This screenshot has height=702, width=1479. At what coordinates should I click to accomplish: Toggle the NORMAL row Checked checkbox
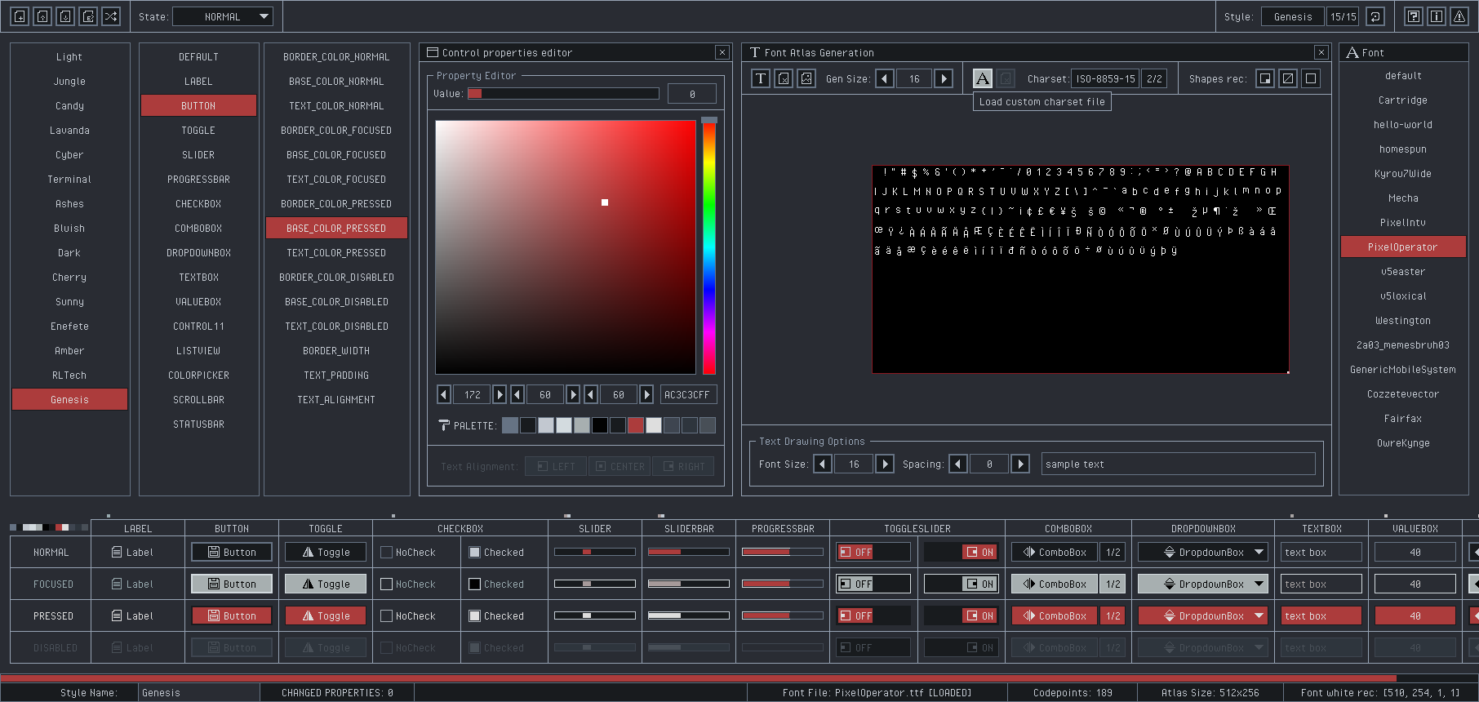(475, 553)
